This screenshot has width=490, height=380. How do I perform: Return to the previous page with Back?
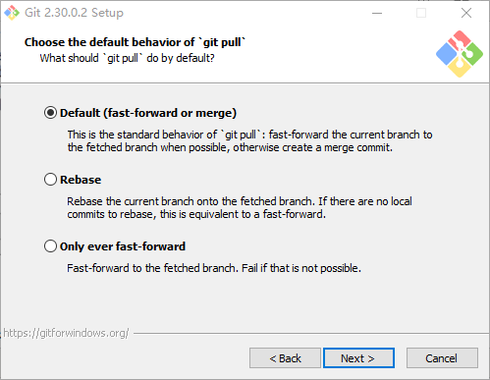point(285,358)
